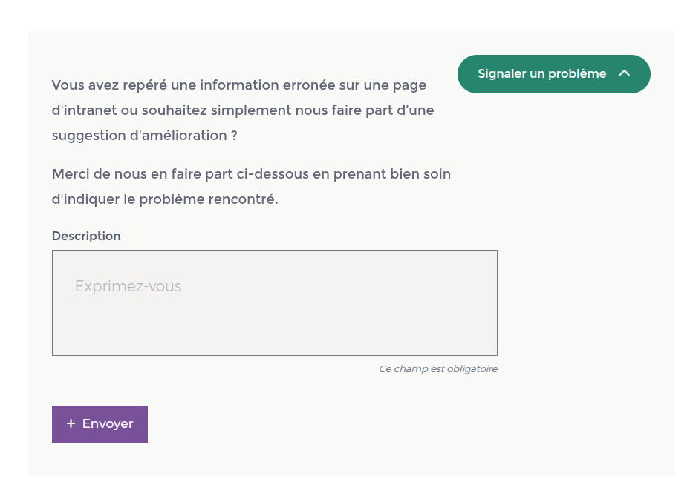Click the suggestion d'amélioration line
The width and height of the screenshot is (690, 496).
coord(144,136)
